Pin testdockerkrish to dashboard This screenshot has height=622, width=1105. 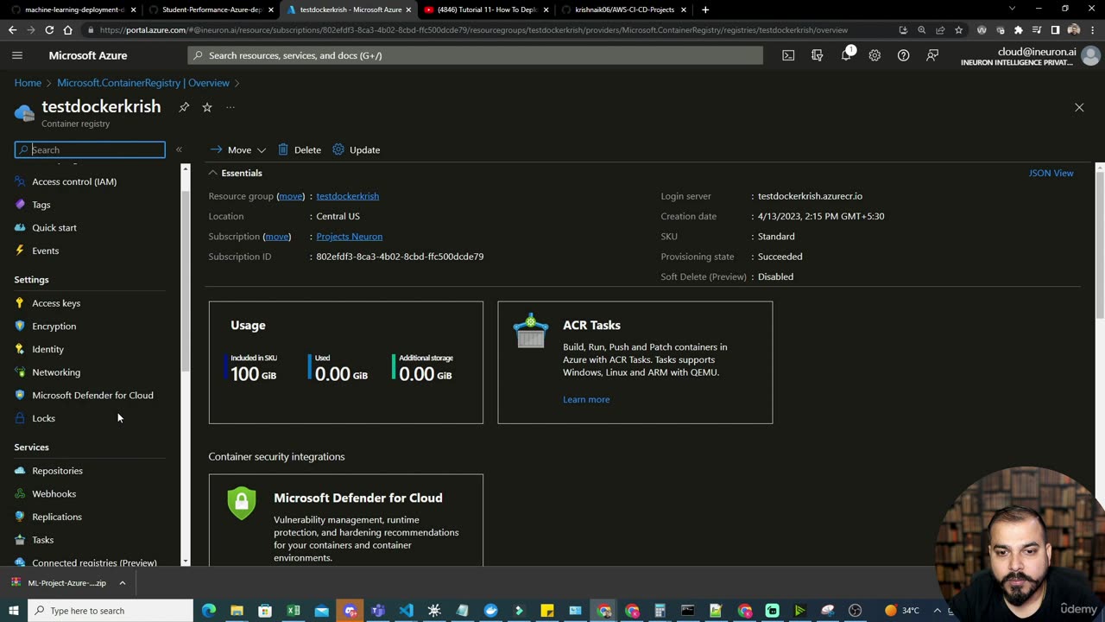pos(184,107)
